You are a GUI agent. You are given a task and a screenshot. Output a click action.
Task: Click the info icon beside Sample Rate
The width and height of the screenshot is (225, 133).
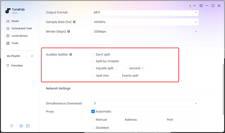74,22
